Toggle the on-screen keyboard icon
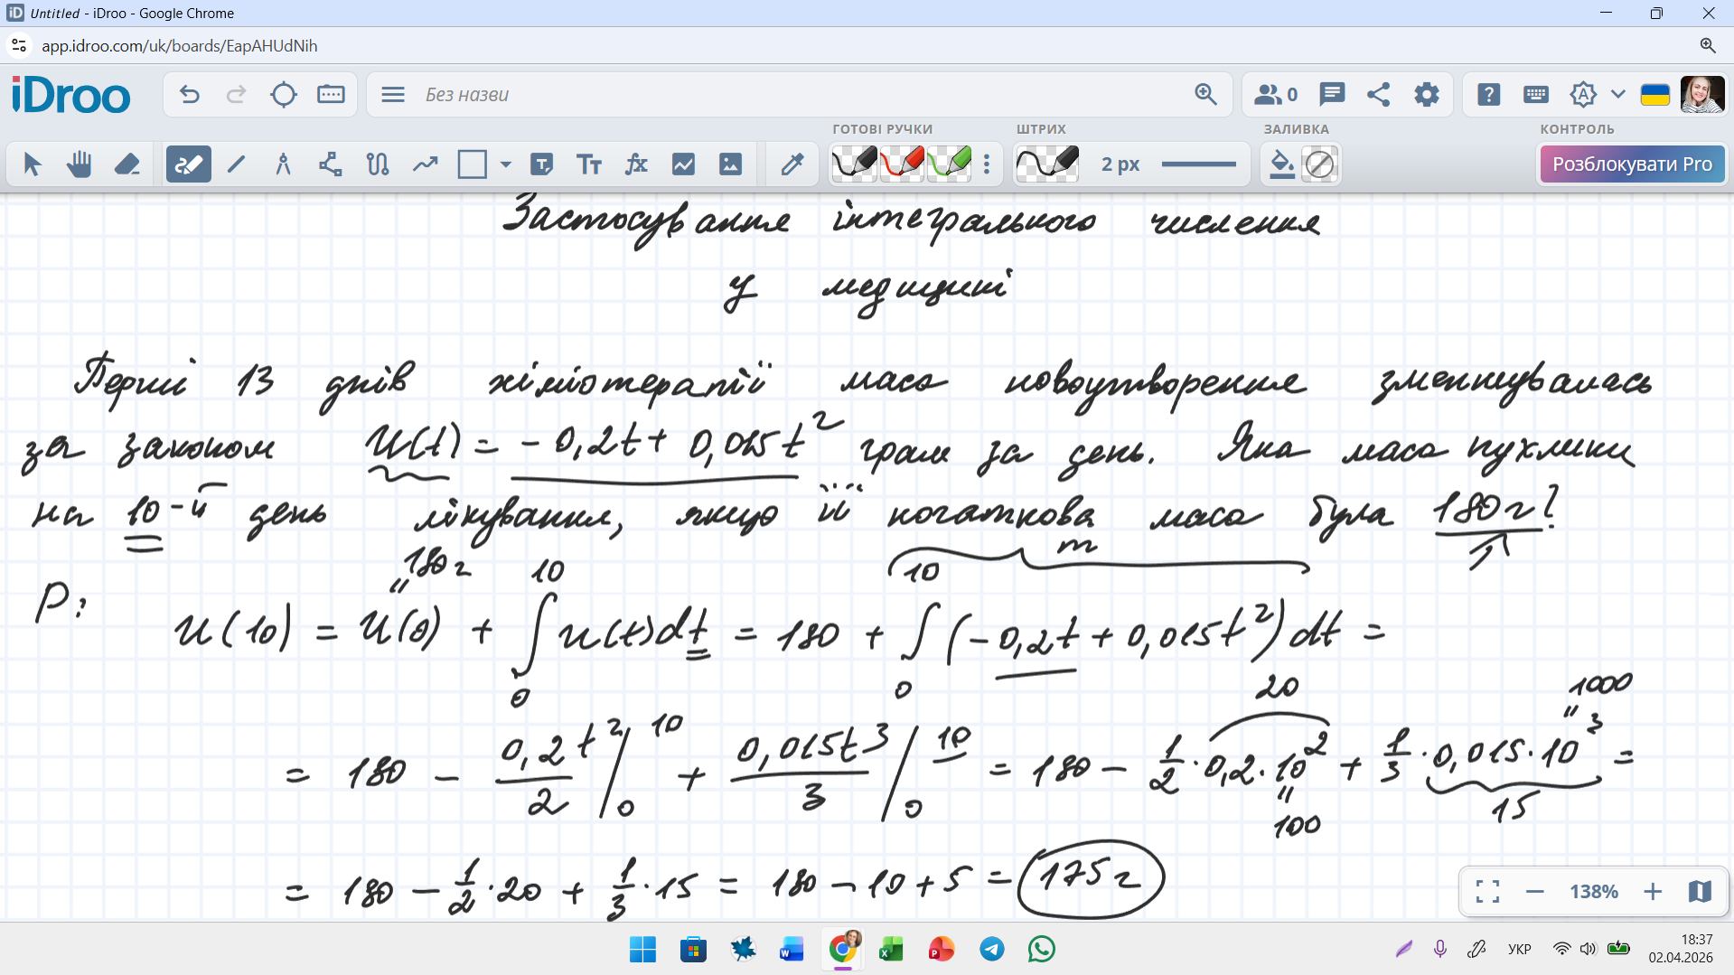 click(1535, 95)
